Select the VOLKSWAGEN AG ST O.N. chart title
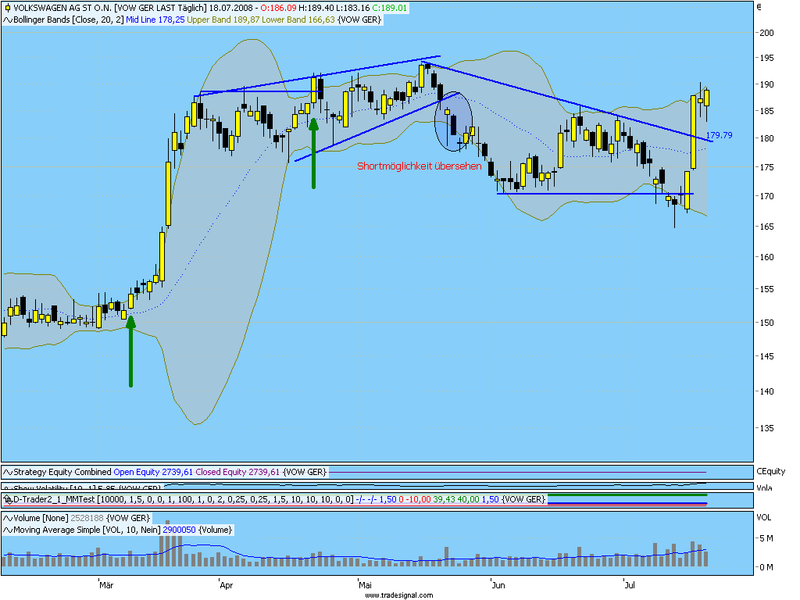800x600 pixels. tap(62, 8)
